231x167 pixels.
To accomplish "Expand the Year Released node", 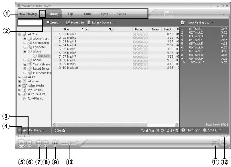I will [x=25, y=64].
